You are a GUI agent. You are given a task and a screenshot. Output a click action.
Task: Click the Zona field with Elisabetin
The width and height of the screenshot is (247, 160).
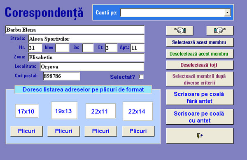[86, 57]
